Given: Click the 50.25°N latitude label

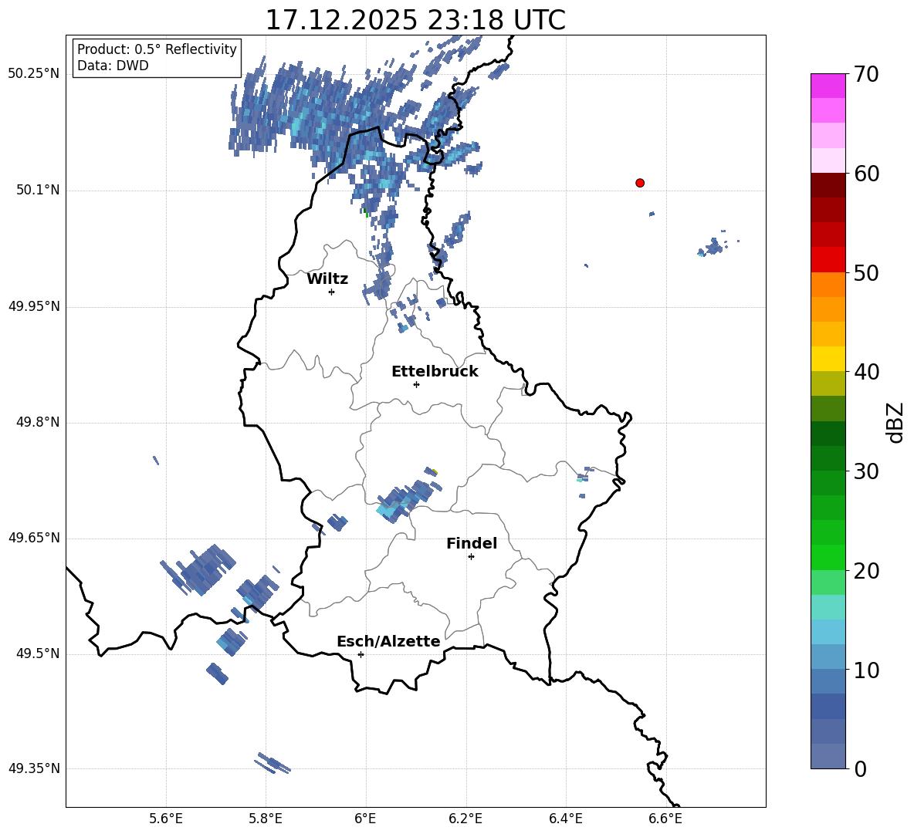Looking at the screenshot, I should point(34,74).
